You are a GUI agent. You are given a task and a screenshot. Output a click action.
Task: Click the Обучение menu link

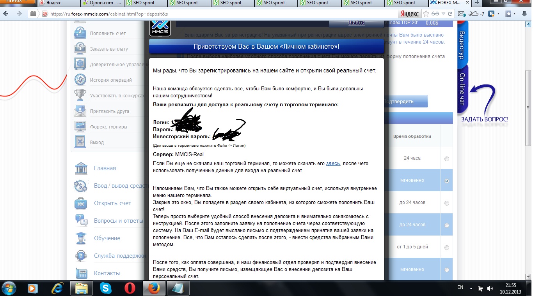point(107,238)
